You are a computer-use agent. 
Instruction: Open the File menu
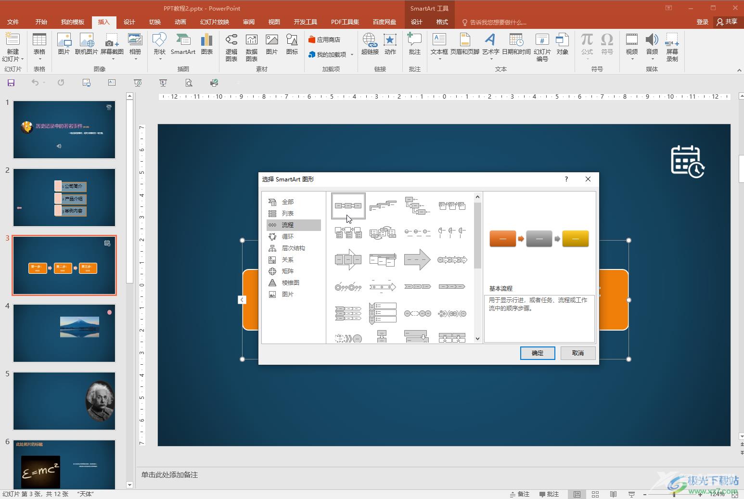[x=13, y=22]
